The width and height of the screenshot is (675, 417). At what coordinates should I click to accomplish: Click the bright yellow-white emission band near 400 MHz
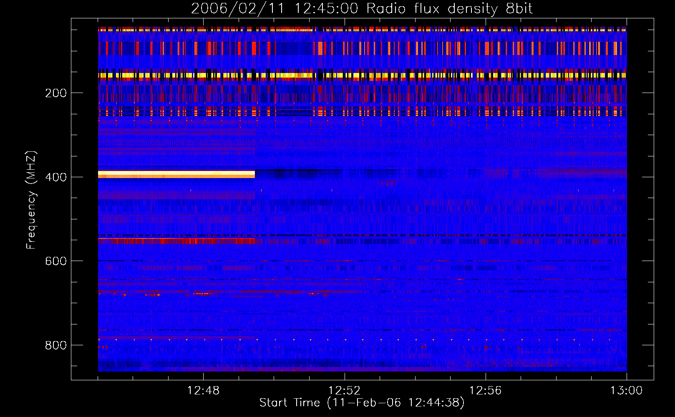[x=176, y=174]
